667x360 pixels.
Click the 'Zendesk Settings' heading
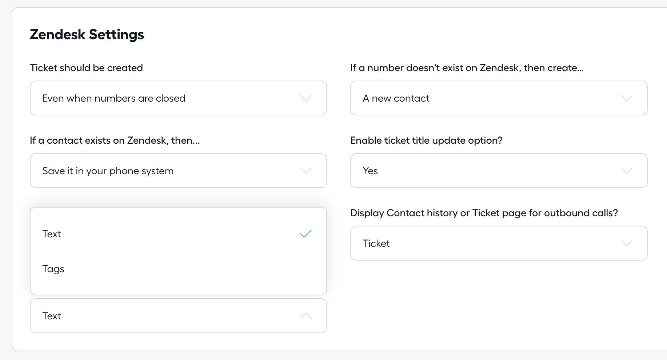[87, 34]
